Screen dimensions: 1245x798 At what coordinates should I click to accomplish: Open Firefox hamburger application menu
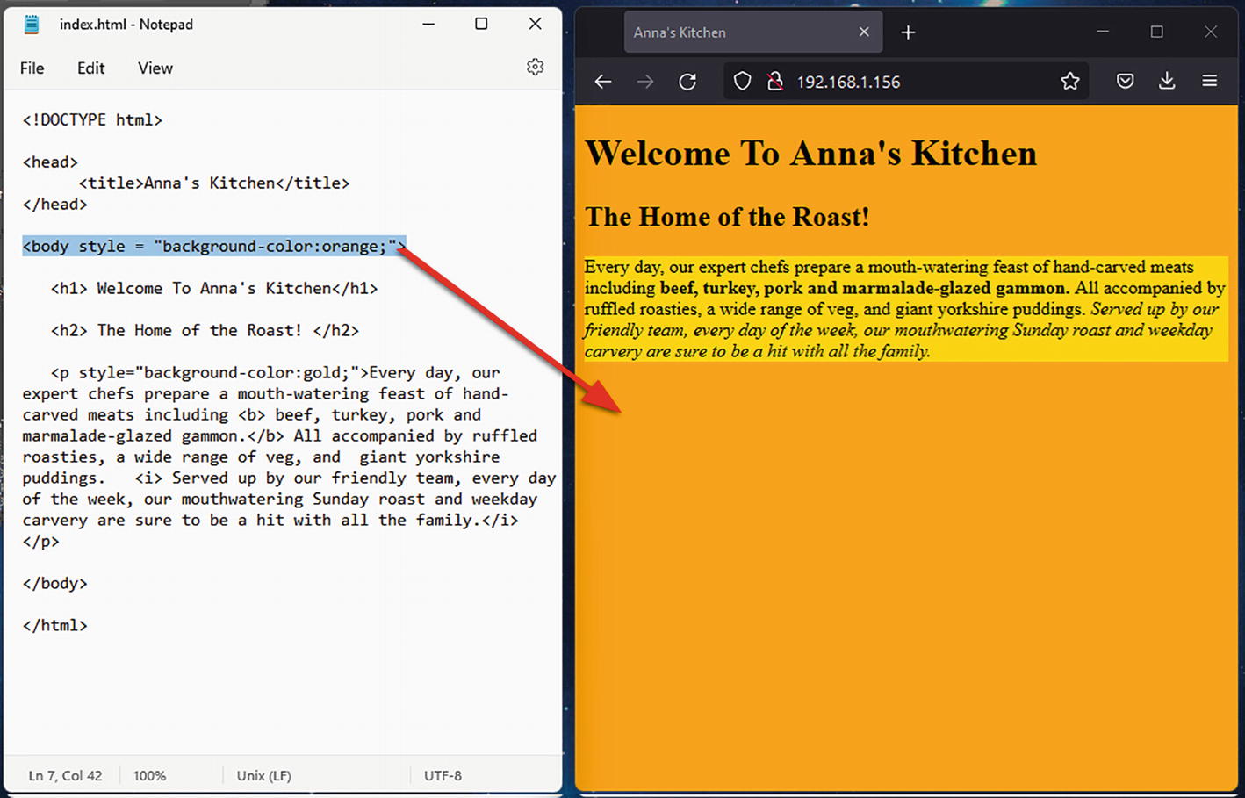[x=1209, y=82]
